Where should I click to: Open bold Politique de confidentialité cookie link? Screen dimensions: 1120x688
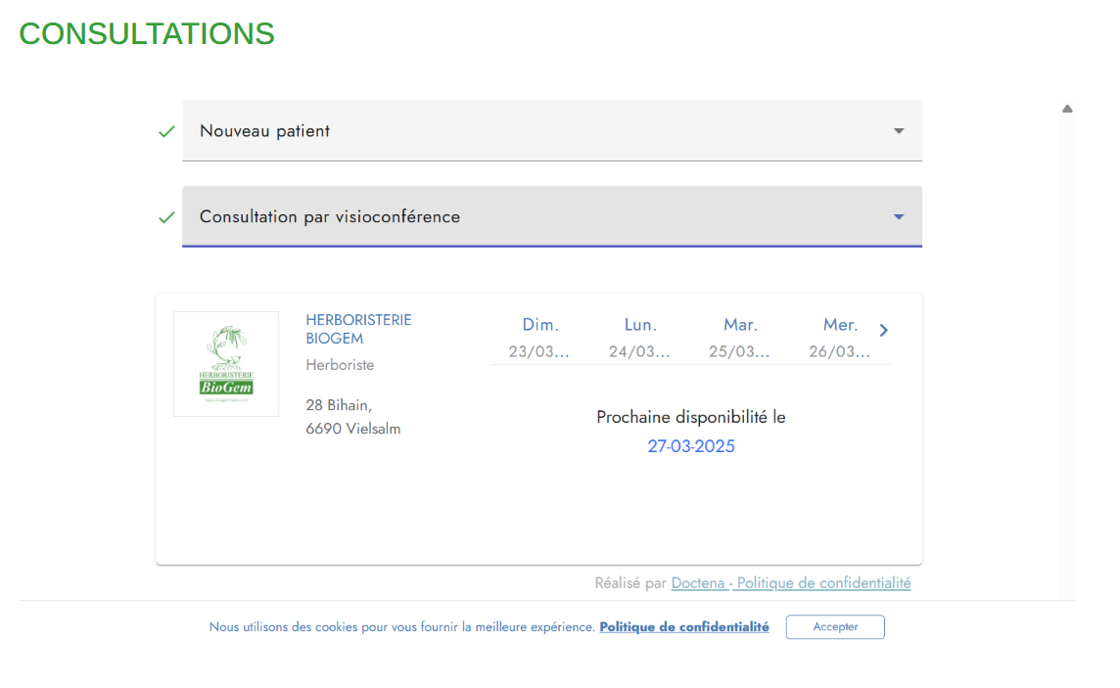684,627
